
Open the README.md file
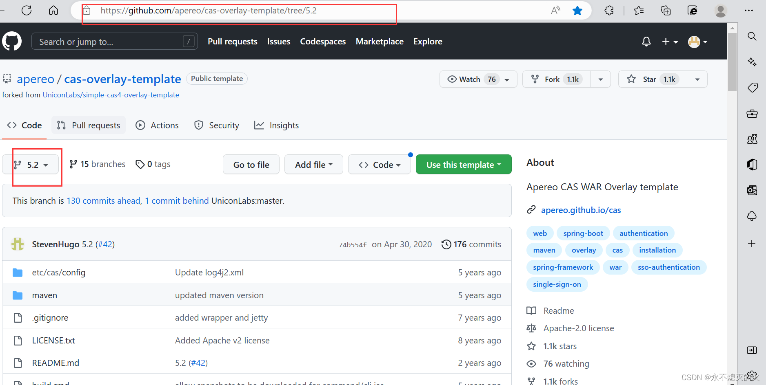point(56,363)
